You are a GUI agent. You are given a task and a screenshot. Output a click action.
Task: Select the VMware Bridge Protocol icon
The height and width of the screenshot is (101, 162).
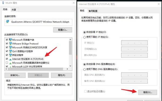point(10,43)
